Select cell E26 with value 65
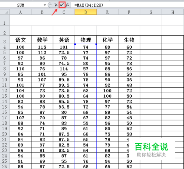Viewport: 184px width, 169px height. (x=107, y=166)
